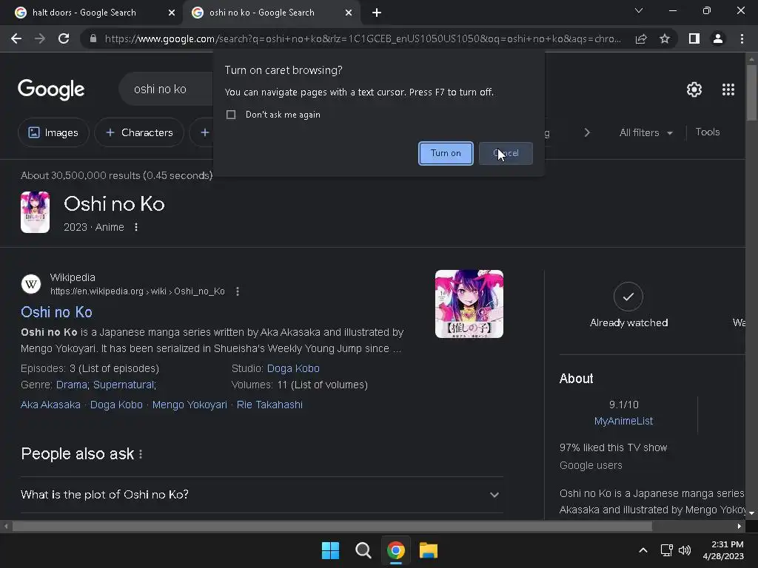Open the Aka Akasaka link
The image size is (758, 568).
pos(51,405)
